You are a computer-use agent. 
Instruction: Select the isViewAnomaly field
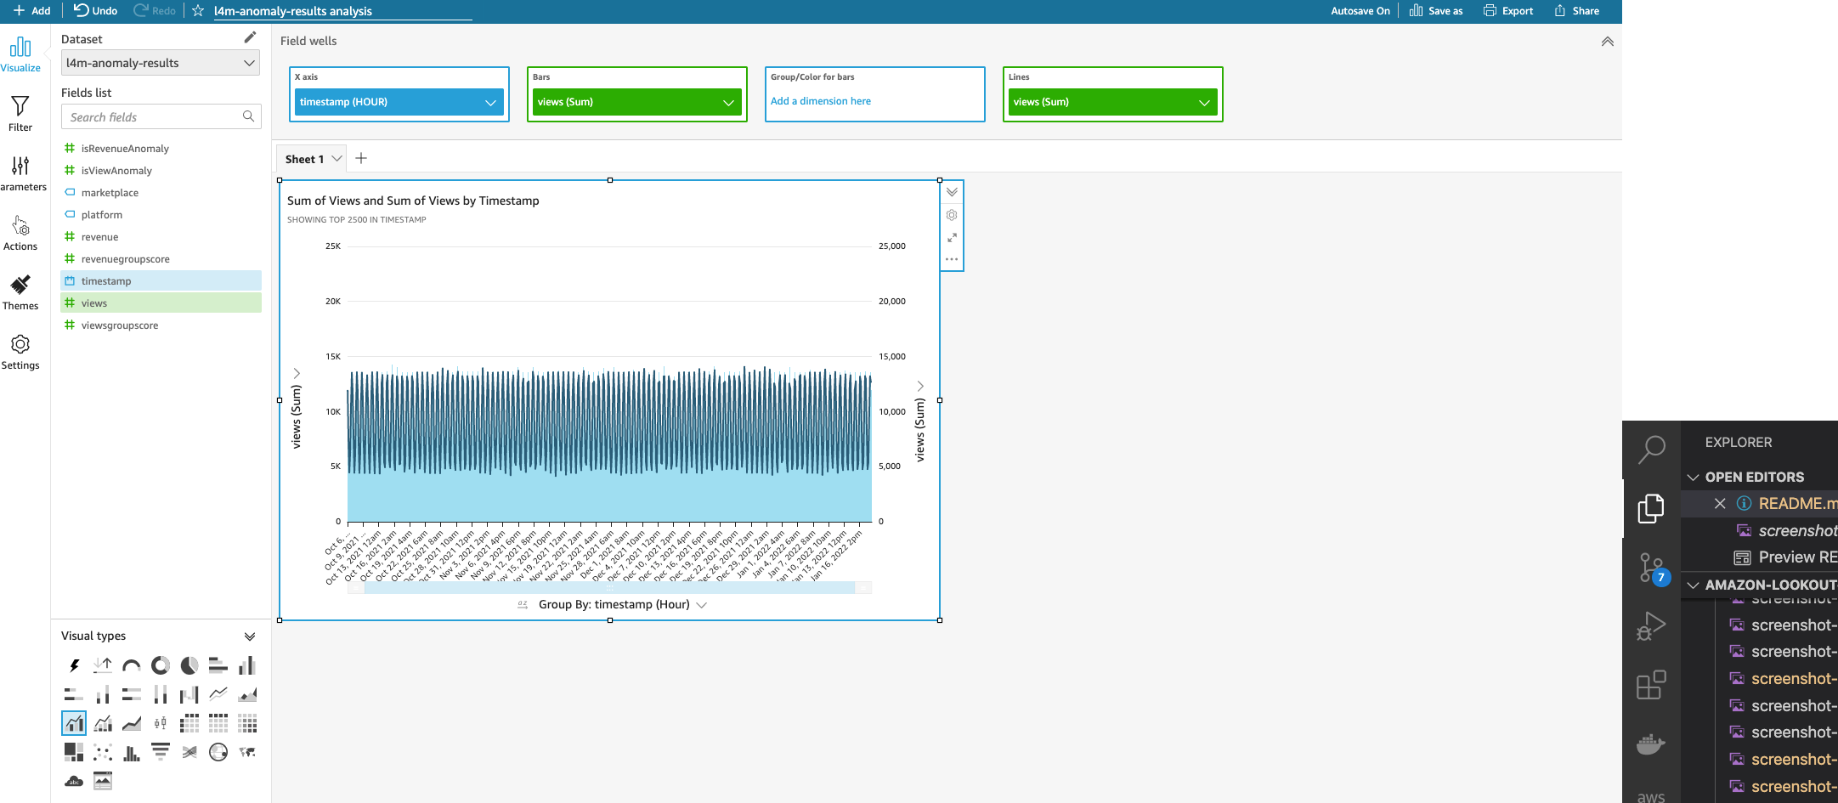point(161,171)
